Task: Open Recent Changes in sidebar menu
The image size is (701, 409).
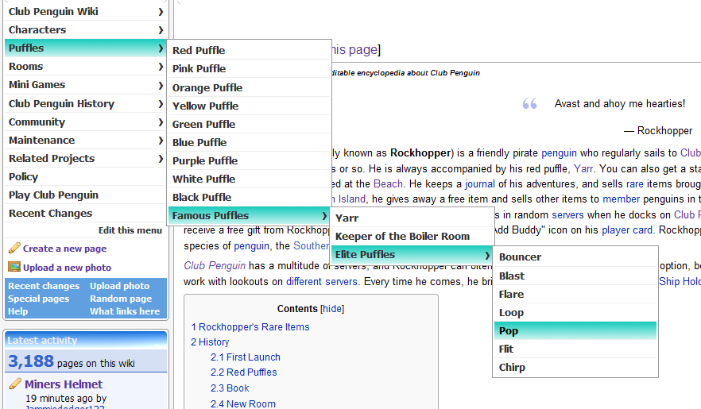Action: coord(85,214)
